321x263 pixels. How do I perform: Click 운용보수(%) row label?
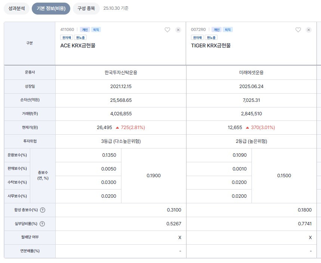point(17,155)
